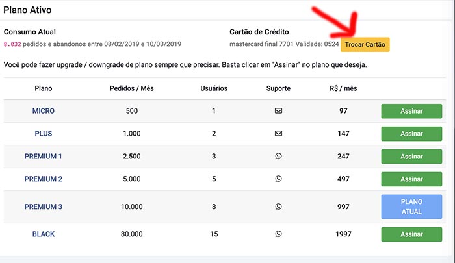Open the PREMIUM 2 plan link

[x=44, y=179]
